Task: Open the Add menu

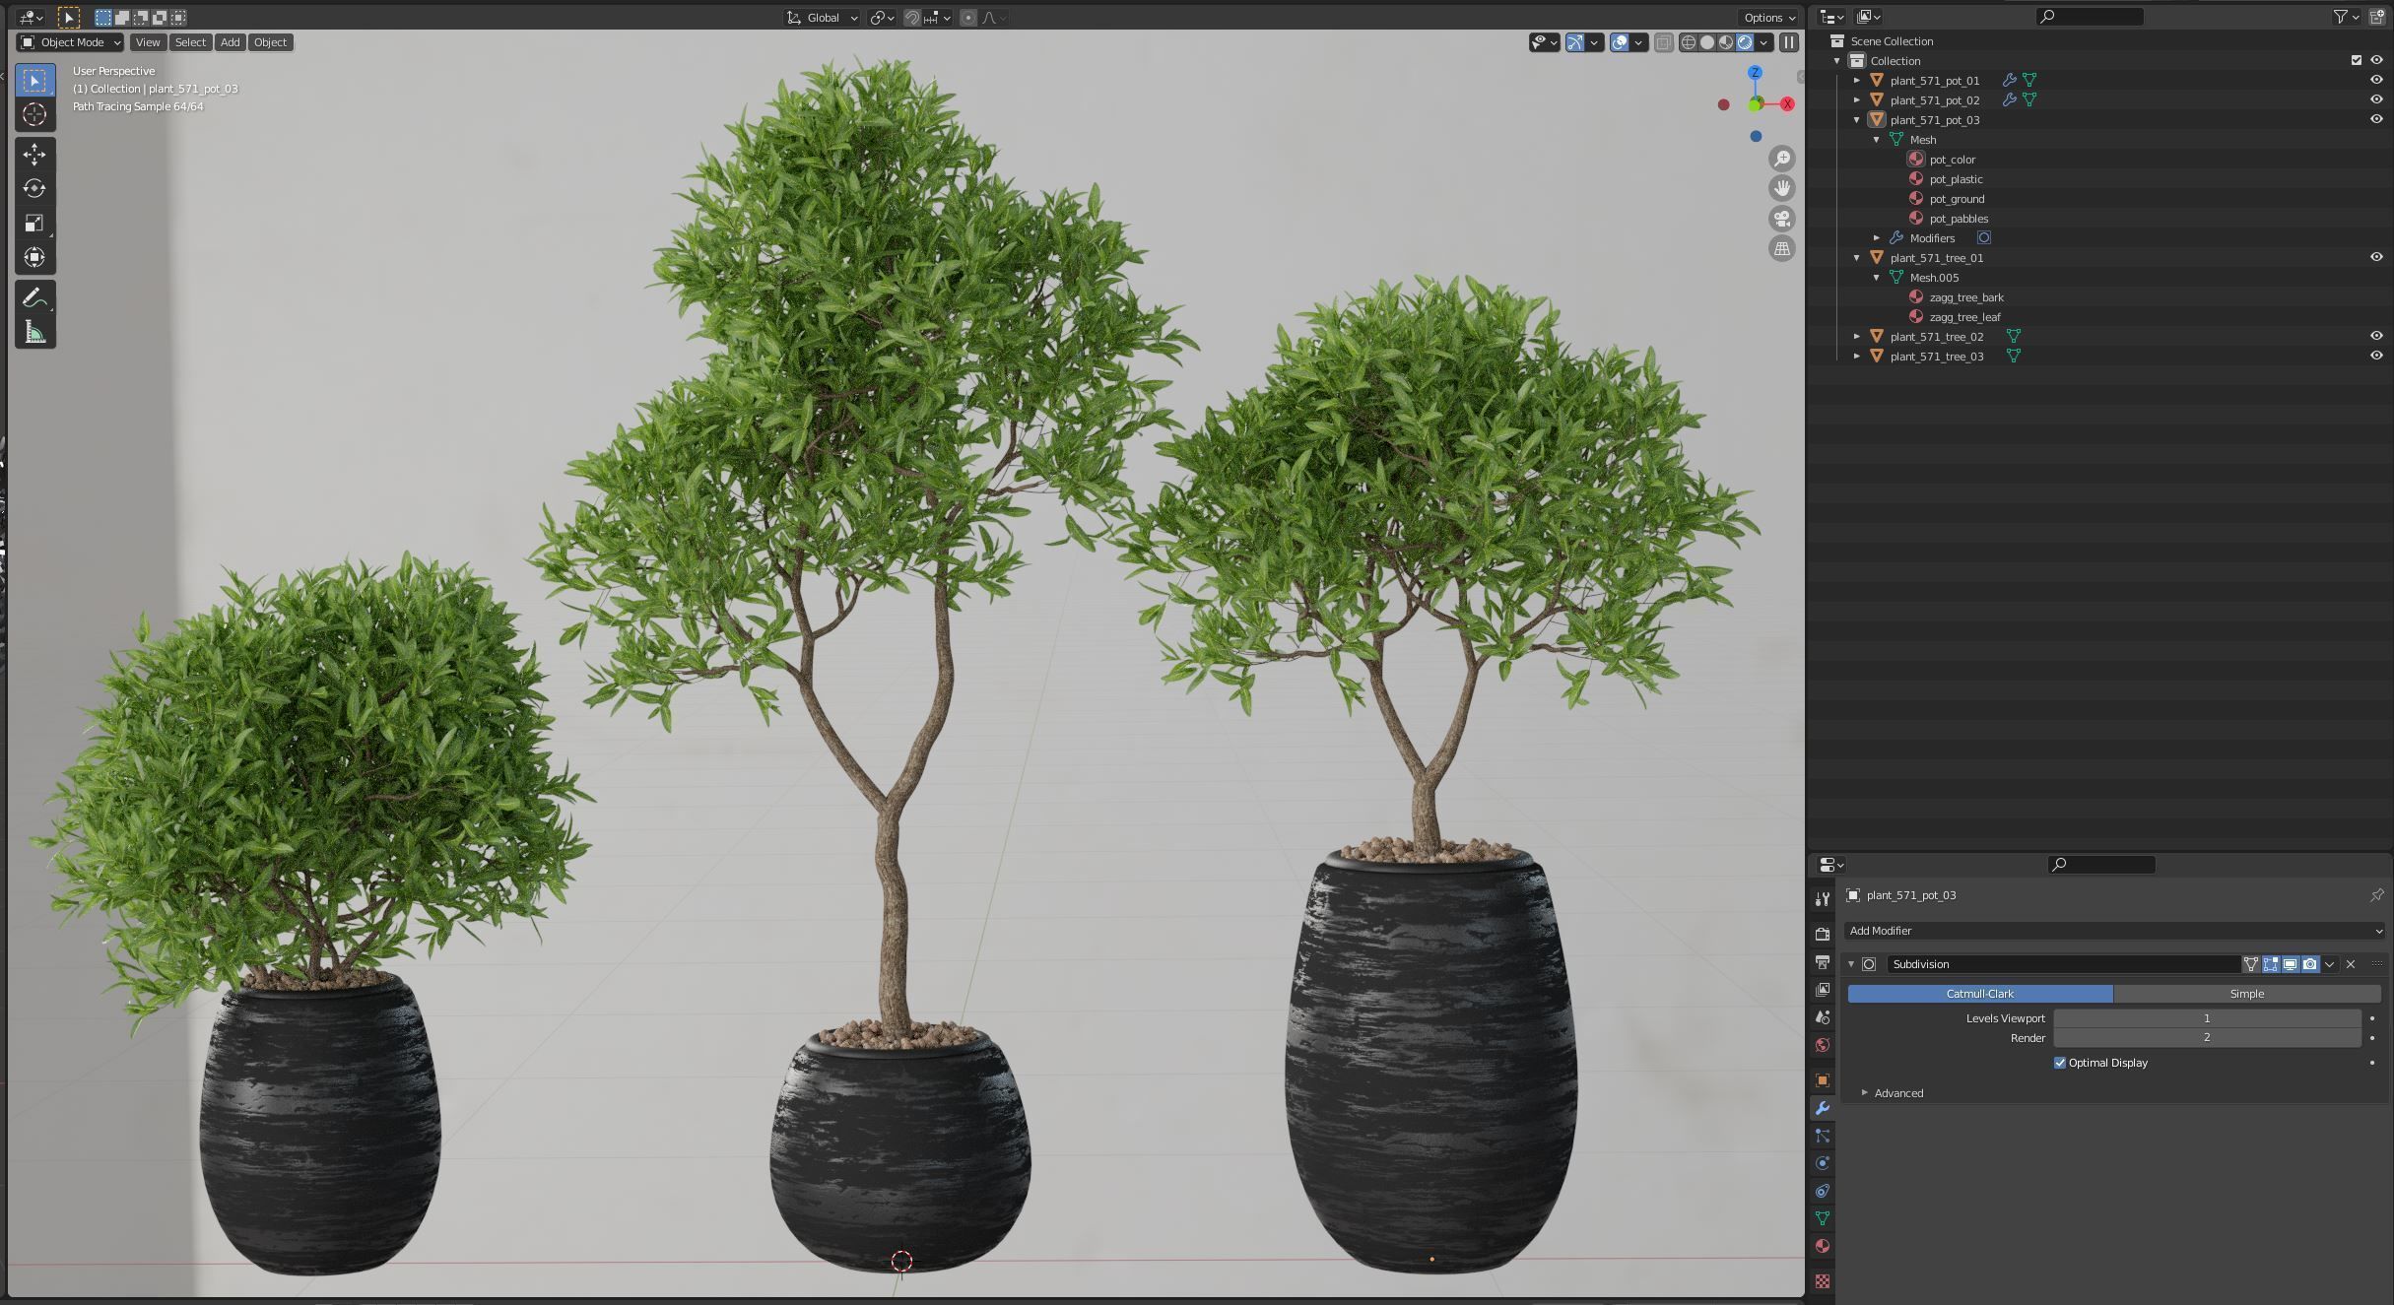Action: point(230,42)
